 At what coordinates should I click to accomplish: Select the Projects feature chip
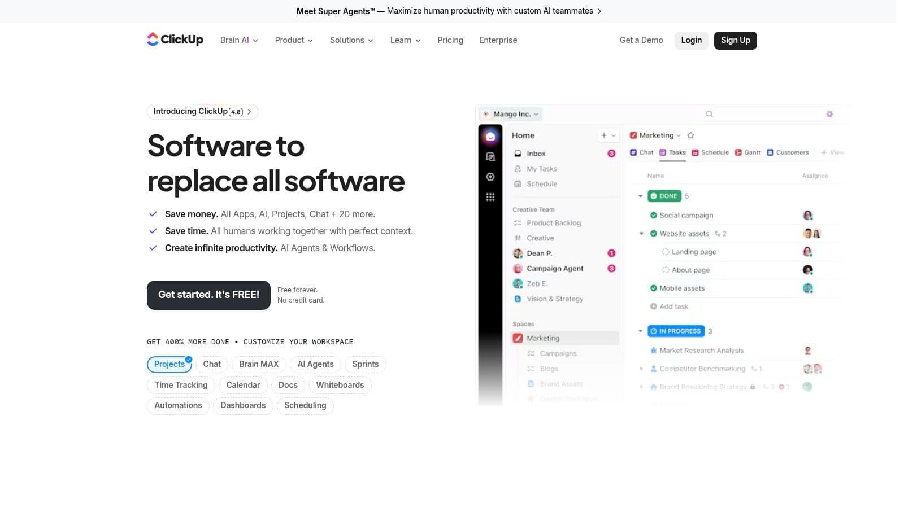tap(169, 364)
